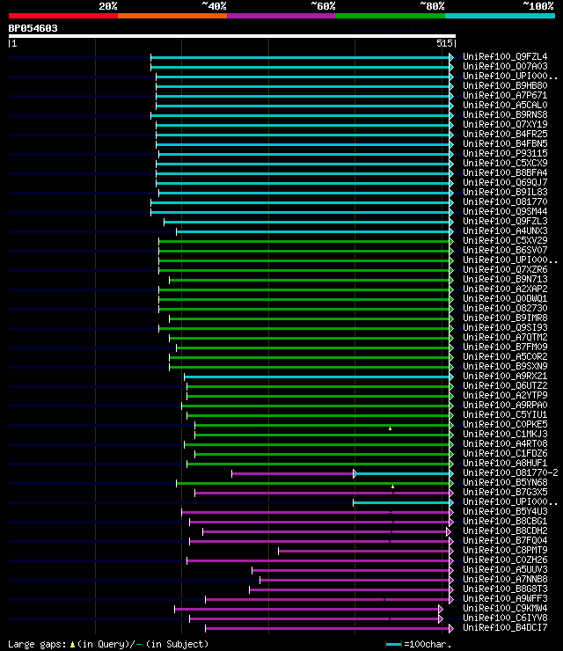Open the UniRef100_A5CAL0 entry

click(505, 105)
